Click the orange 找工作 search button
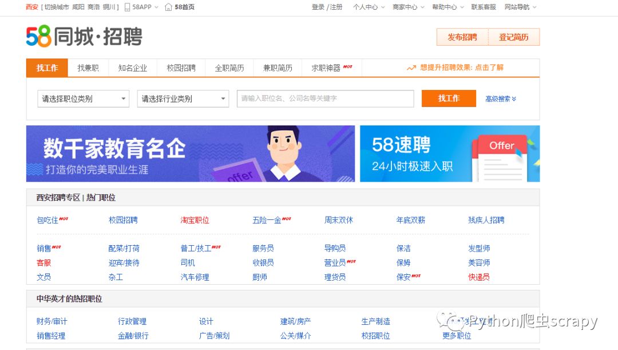The image size is (618, 350). pyautogui.click(x=449, y=99)
